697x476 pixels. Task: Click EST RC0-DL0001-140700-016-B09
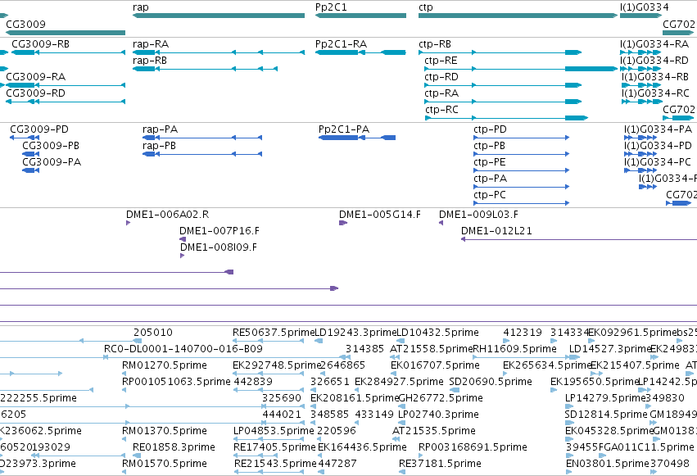183,349
